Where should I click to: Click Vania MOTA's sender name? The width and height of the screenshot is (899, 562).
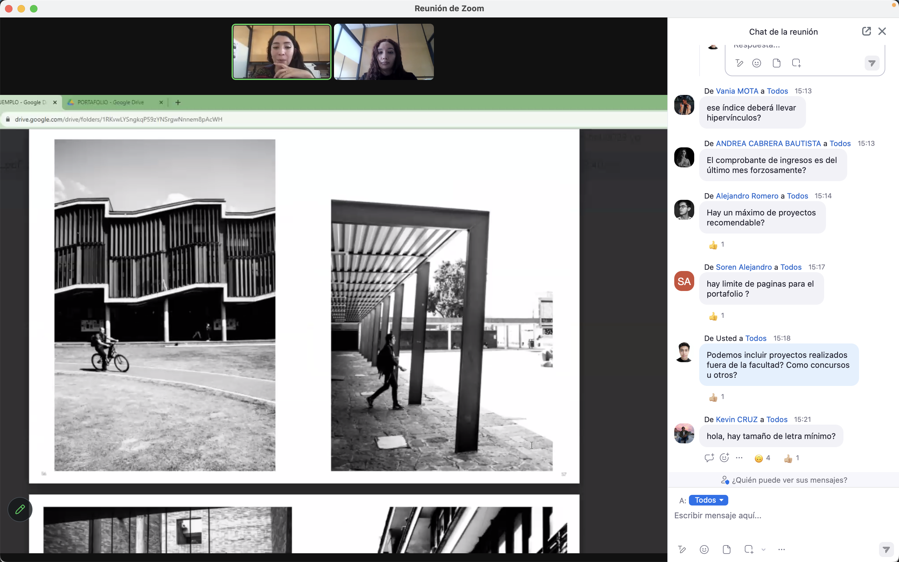click(737, 91)
